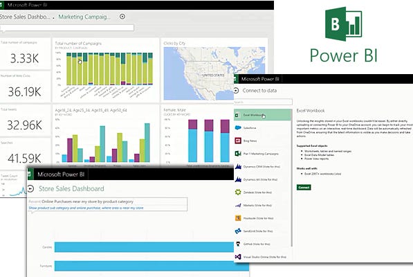Click the Excel Workbook source icon
The width and height of the screenshot is (413, 277).
tap(237, 115)
